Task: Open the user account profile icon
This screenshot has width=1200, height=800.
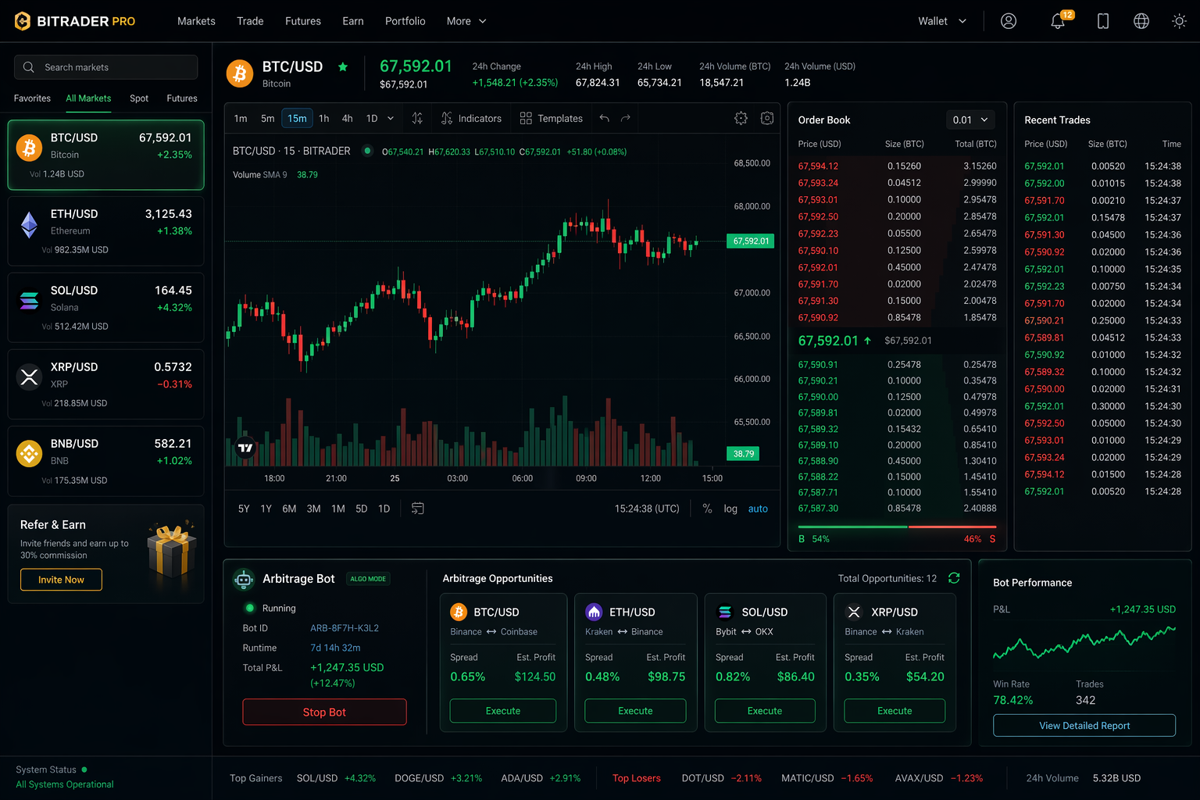Action: (x=1008, y=21)
